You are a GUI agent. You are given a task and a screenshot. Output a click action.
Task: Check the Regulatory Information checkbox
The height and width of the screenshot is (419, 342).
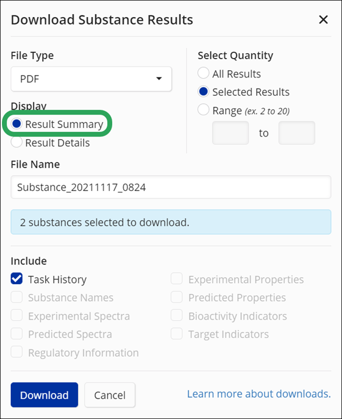point(16,352)
